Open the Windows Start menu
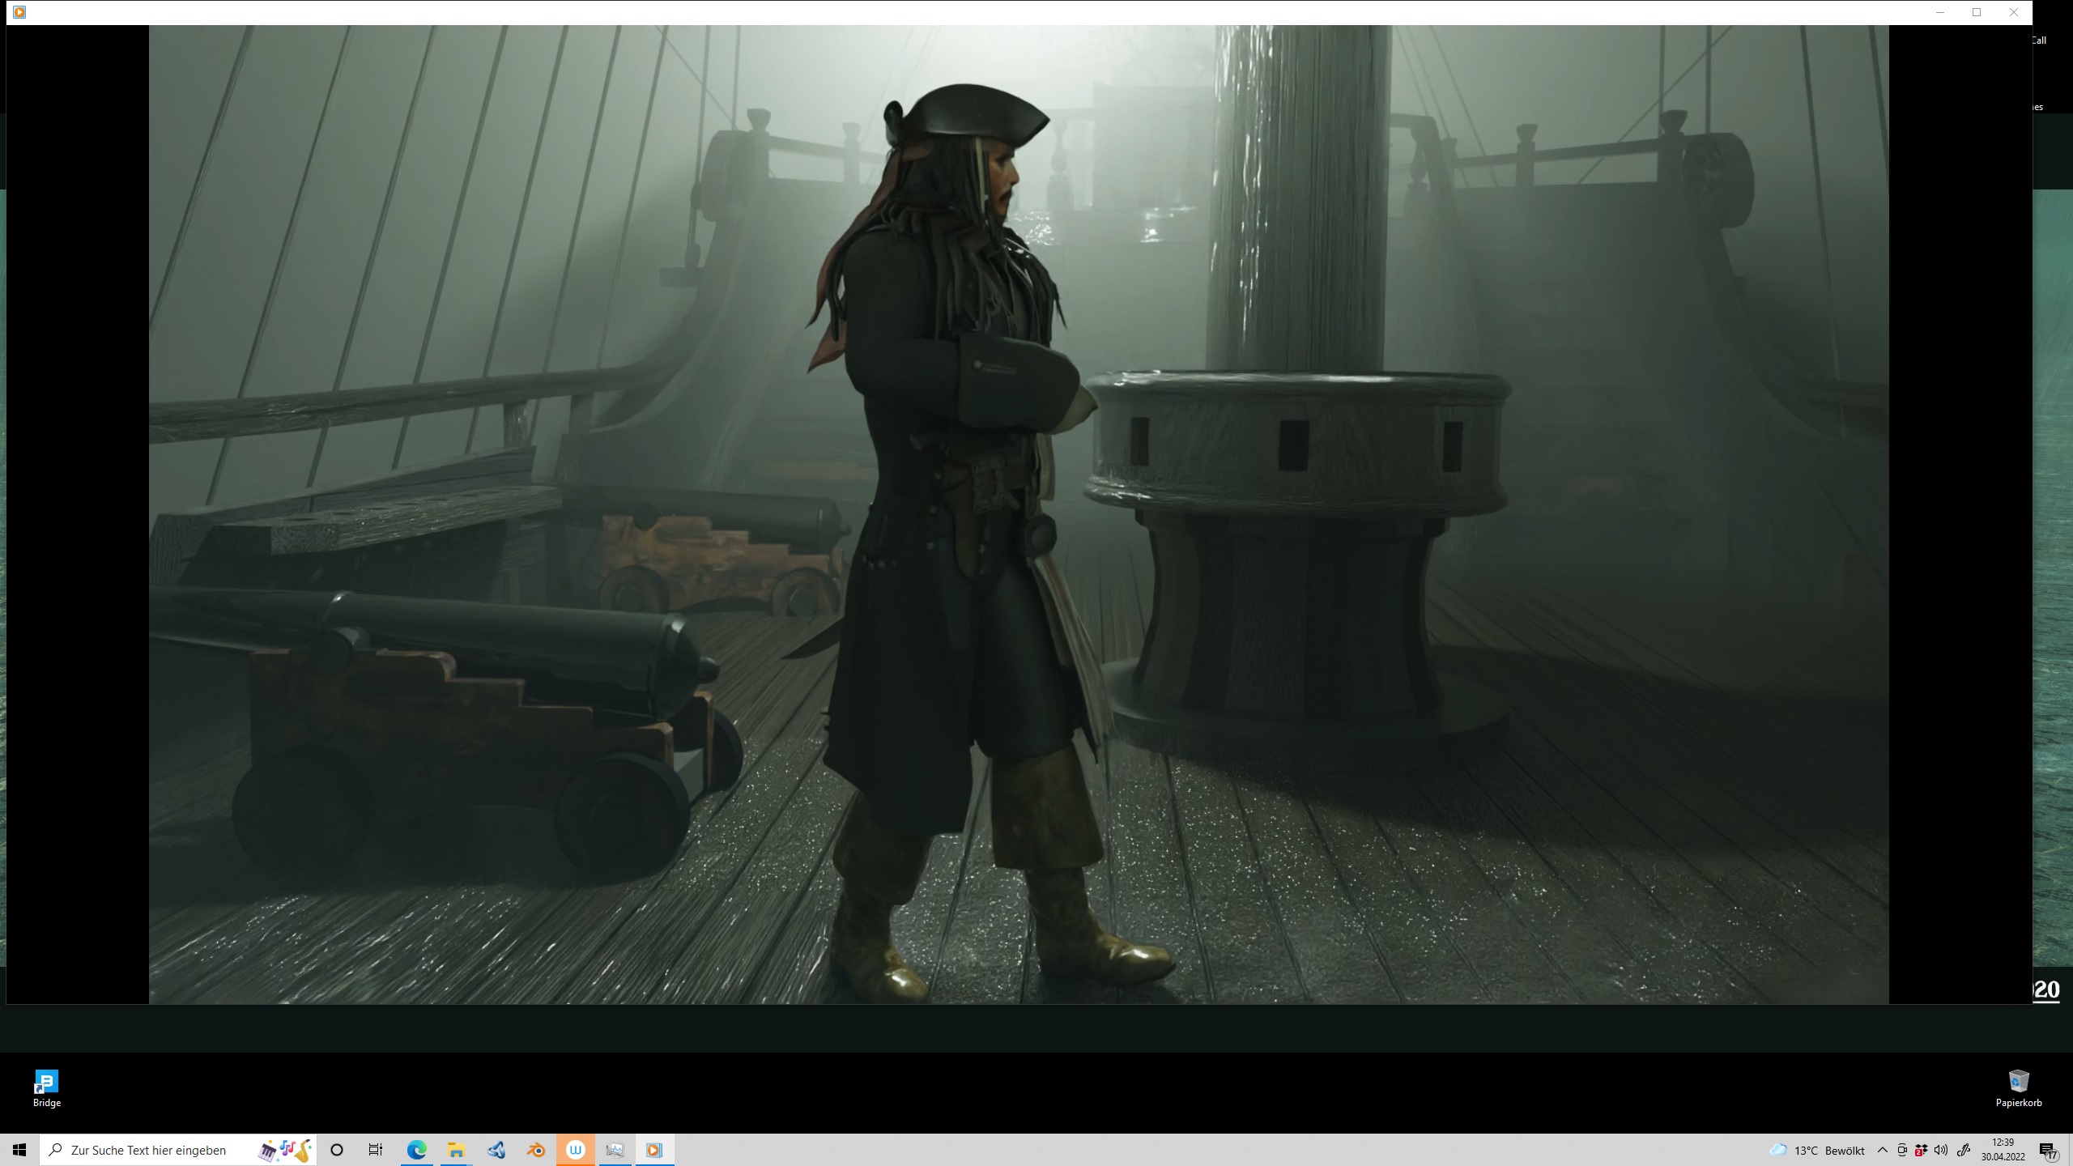 pos(19,1150)
